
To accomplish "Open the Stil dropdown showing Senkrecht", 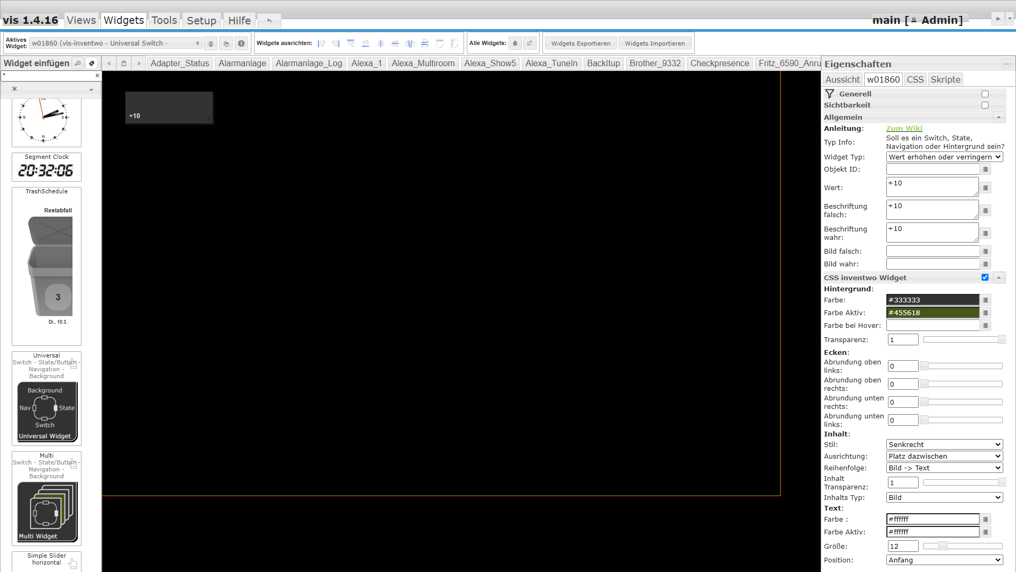I will coord(945,444).
